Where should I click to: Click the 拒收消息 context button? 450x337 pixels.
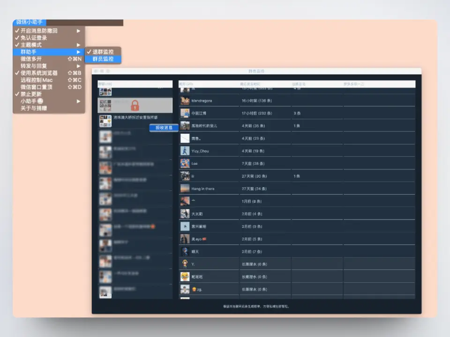pos(164,128)
